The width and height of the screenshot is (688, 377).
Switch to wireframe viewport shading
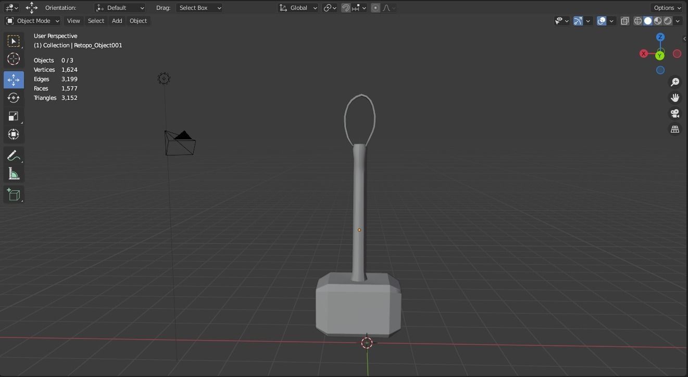click(638, 21)
